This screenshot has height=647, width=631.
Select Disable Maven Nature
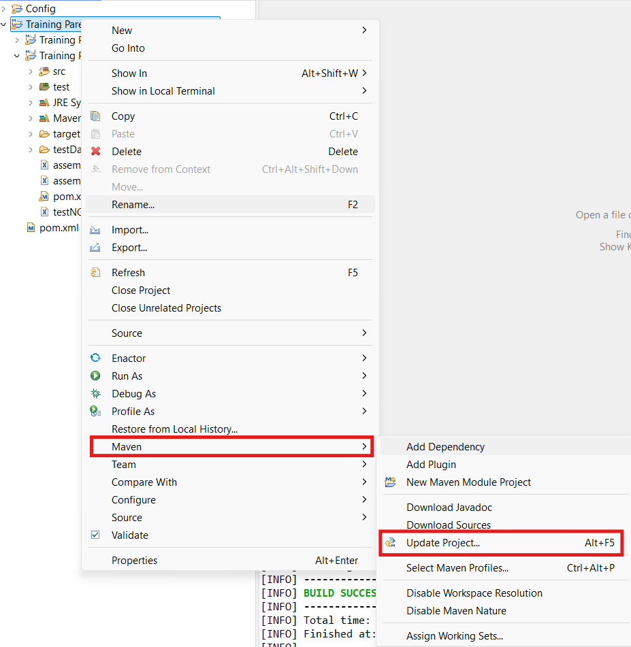(x=506, y=611)
